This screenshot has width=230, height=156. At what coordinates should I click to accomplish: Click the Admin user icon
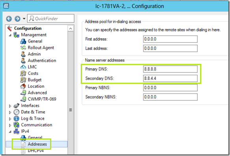pos(23,54)
